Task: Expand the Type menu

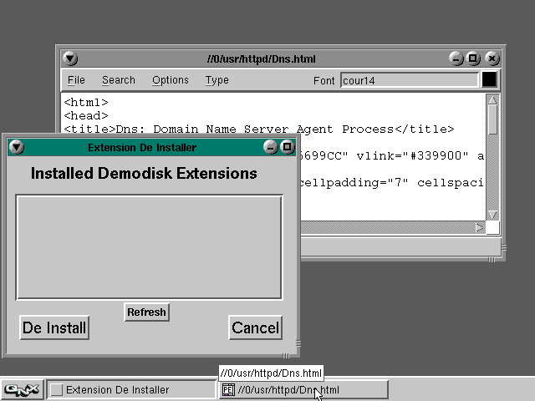Action: pos(217,80)
